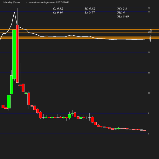Click the 'L: 0.77' low value
The height and width of the screenshot is (159, 159).
pos(90,13)
